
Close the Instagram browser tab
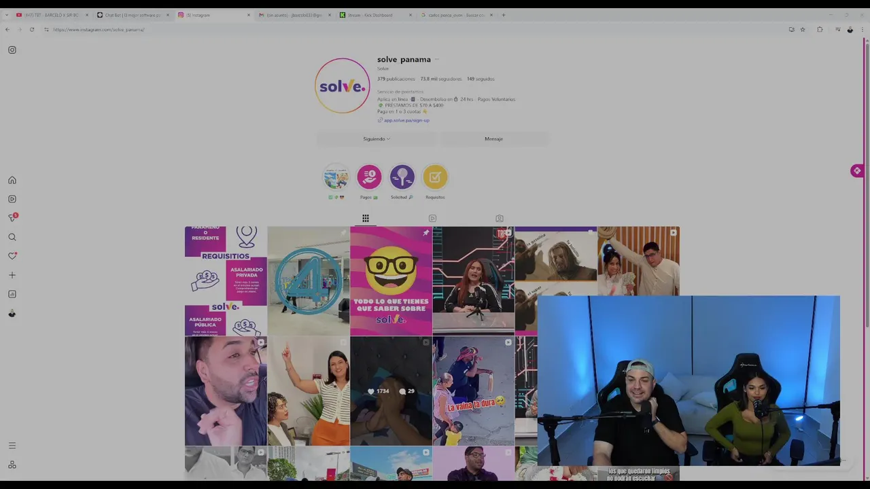[249, 15]
